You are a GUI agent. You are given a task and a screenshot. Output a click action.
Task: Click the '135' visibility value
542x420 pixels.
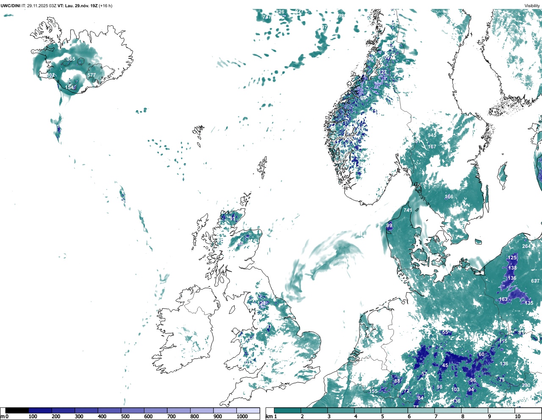(529, 303)
